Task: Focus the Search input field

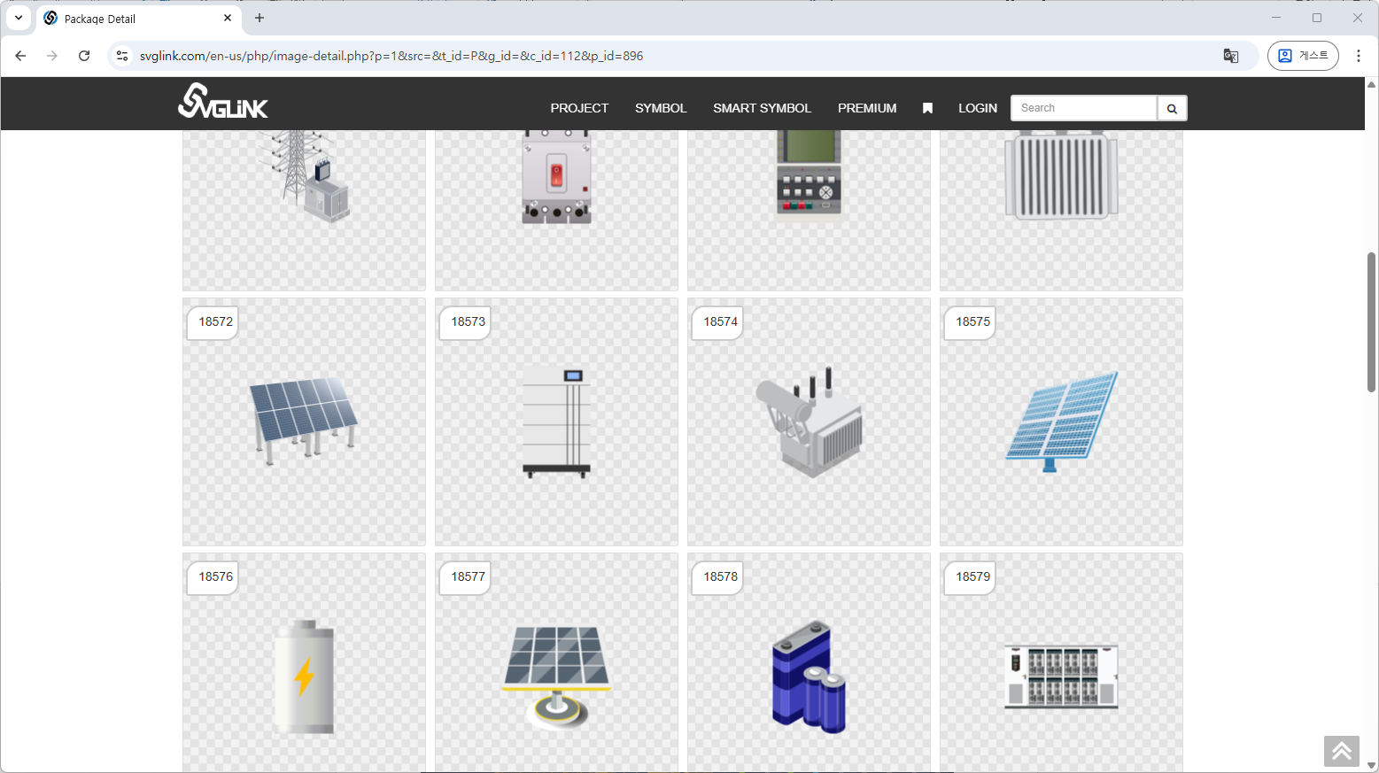Action: 1083,108
